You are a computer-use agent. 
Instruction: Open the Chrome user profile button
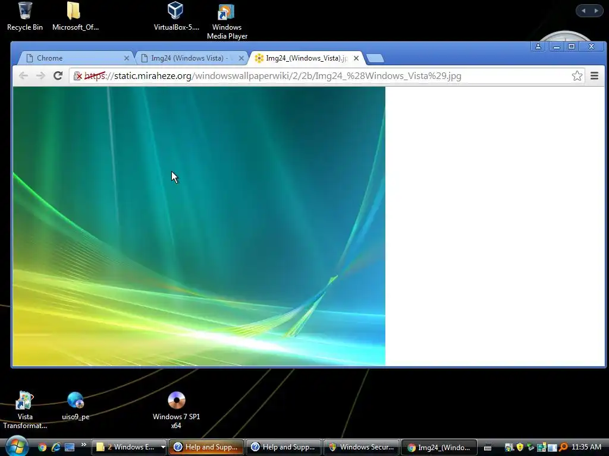538,46
